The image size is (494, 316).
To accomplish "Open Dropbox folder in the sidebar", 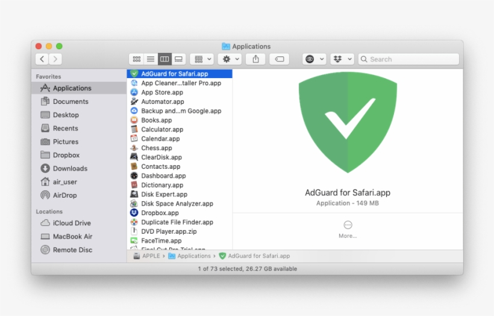I will click(79, 155).
